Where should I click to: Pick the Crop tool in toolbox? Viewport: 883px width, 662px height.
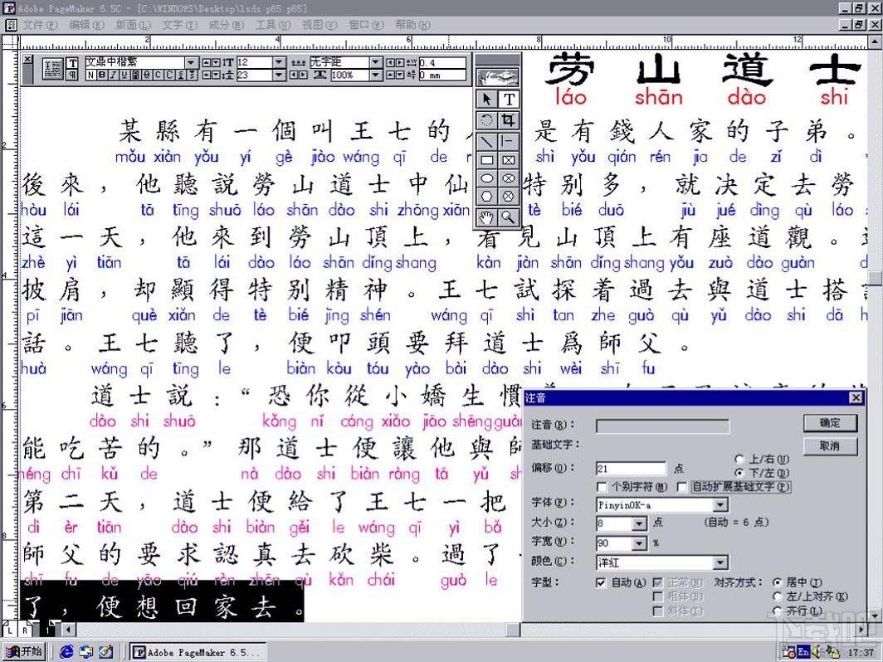508,120
